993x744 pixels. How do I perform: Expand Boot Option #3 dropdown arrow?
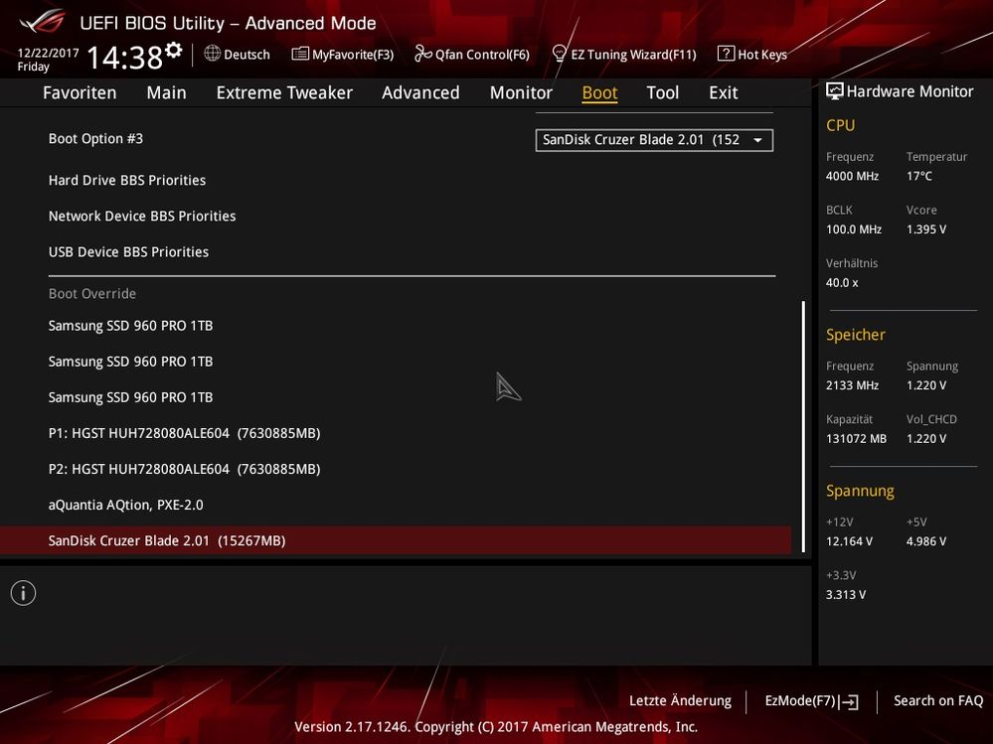click(x=757, y=140)
